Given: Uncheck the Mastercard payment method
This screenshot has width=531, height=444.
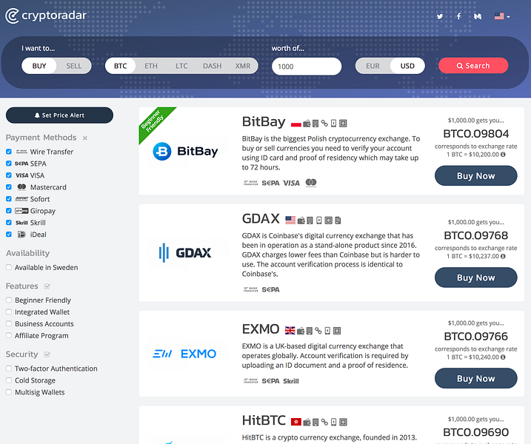Looking at the screenshot, I should coord(9,187).
